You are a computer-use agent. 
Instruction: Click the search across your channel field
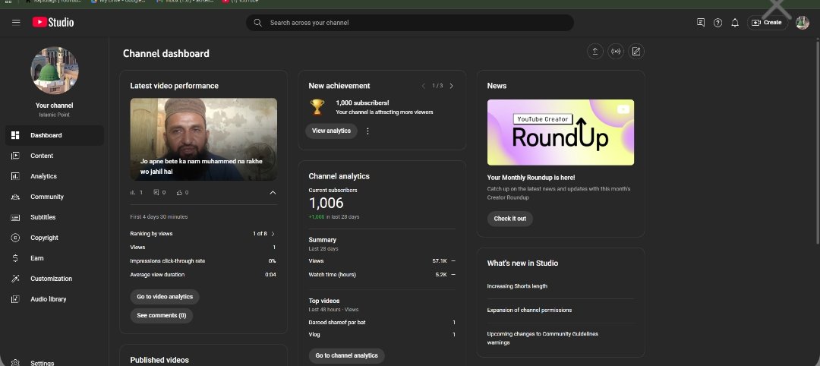[410, 23]
